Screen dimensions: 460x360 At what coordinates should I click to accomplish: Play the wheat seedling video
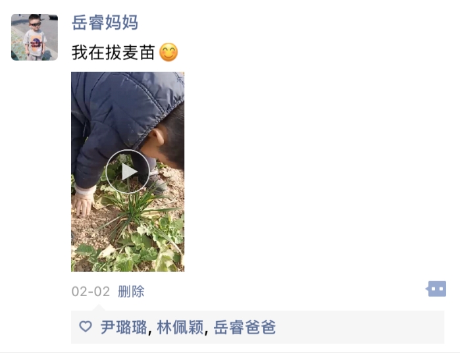[128, 171]
